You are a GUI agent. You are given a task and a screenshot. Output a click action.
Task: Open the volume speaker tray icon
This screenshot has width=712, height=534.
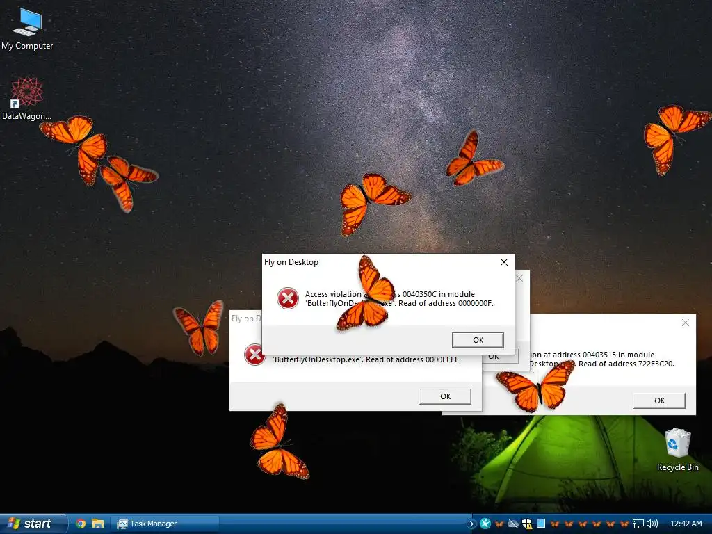(x=652, y=524)
